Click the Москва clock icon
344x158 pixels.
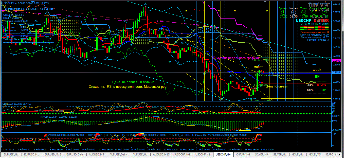point(294,12)
